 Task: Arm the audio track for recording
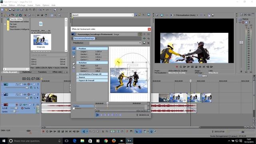click(x=17, y=105)
